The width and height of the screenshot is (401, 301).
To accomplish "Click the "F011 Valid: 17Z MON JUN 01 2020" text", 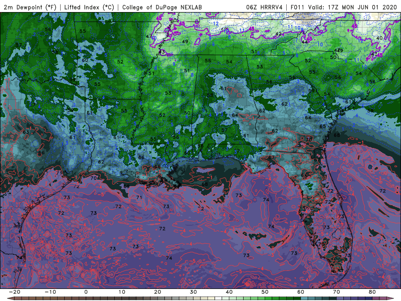I will 343,7.
